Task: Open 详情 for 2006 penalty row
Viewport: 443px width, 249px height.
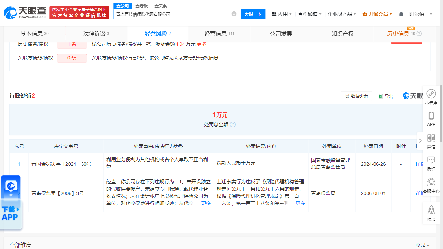Action: 419,193
